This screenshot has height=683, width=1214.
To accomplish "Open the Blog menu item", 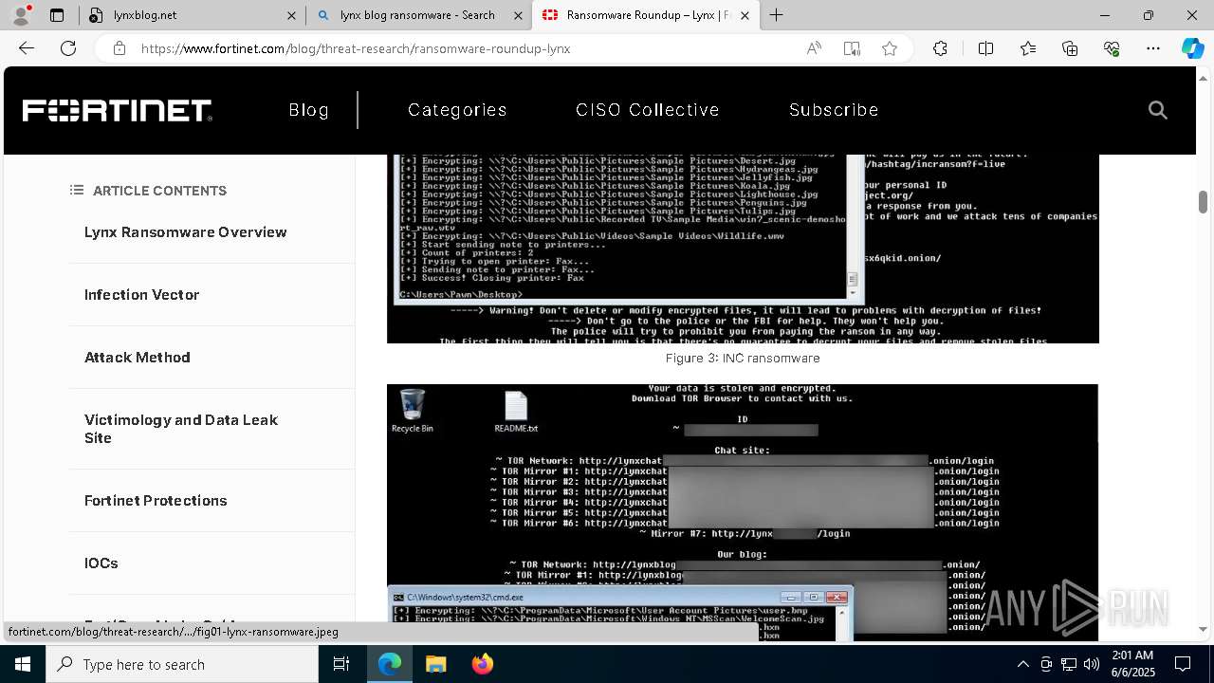I will (x=309, y=110).
